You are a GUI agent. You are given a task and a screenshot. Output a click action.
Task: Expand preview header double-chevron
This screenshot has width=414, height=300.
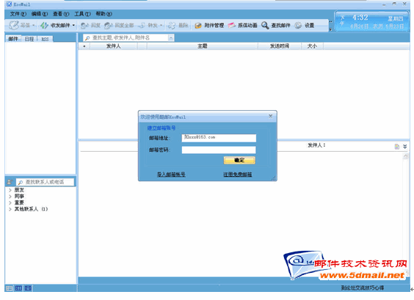(404, 147)
